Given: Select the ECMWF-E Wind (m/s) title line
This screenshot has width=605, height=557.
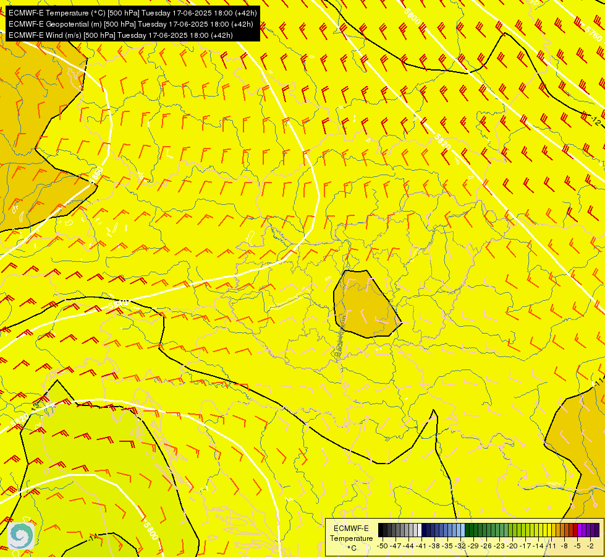Looking at the screenshot, I should [x=121, y=35].
